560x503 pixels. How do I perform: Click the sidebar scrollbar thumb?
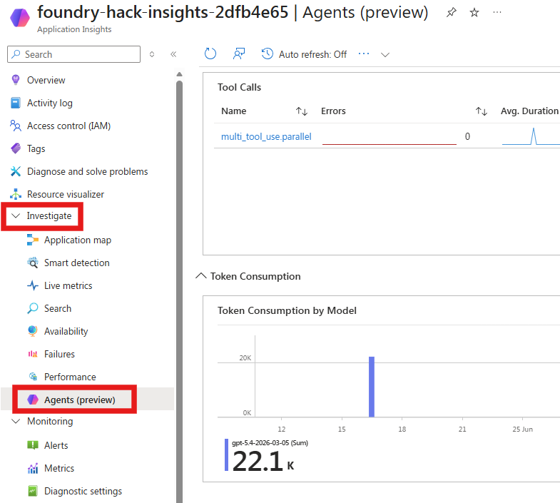[179, 291]
